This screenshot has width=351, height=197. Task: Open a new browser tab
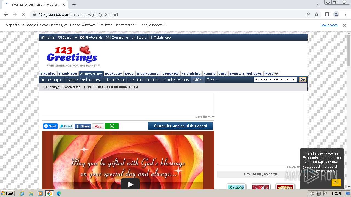(74, 5)
